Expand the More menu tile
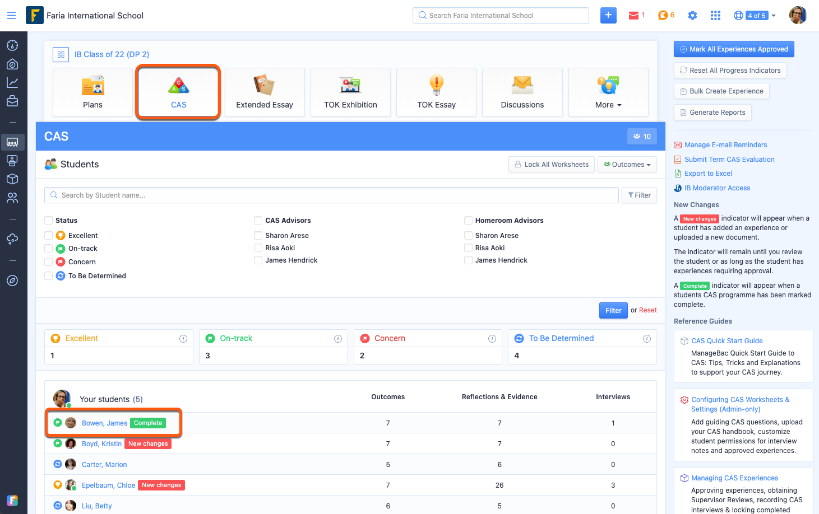 point(608,92)
